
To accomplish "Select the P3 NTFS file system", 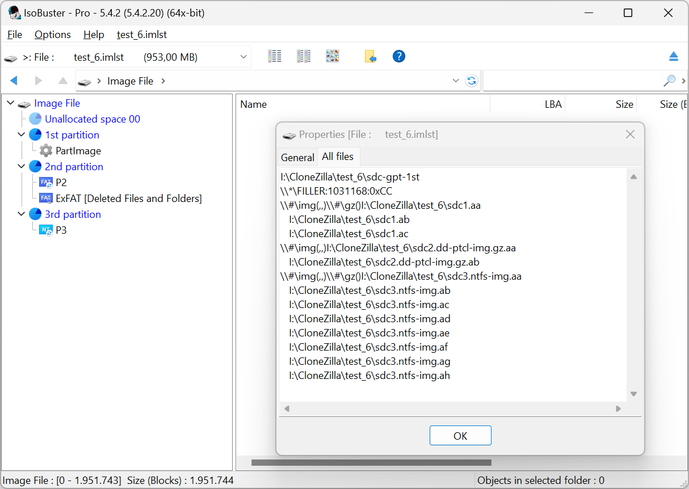I will tap(61, 230).
